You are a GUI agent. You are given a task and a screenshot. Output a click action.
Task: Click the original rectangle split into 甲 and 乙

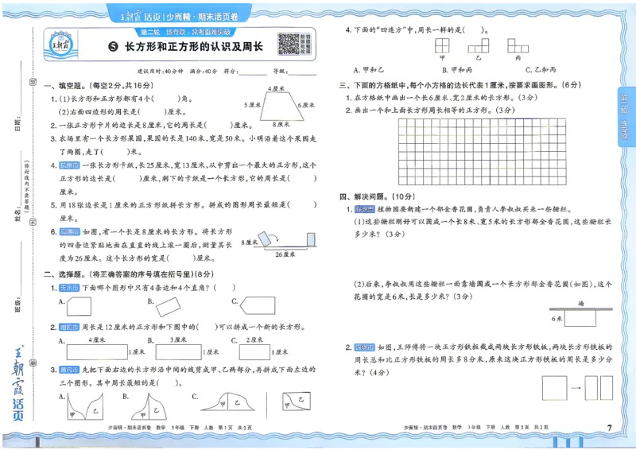(x=297, y=401)
